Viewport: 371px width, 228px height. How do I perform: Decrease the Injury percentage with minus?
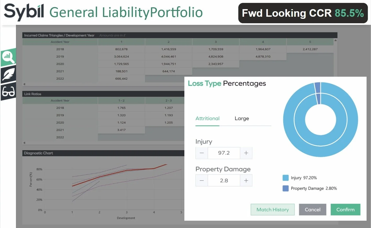tap(202, 153)
